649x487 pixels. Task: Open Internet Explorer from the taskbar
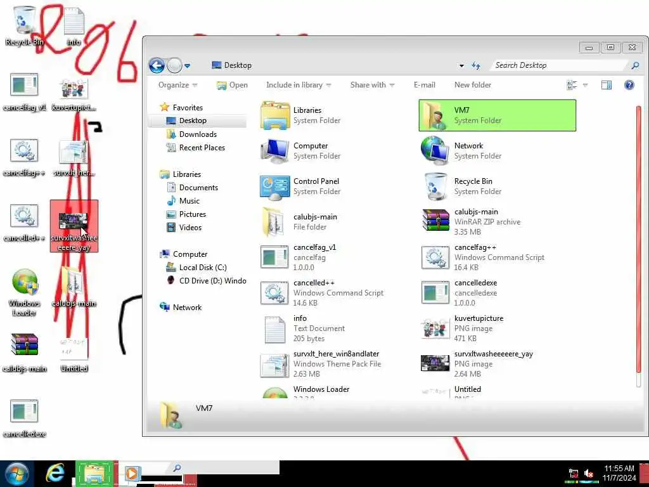pos(55,473)
